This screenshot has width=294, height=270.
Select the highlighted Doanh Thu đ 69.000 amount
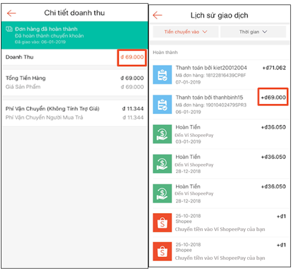(x=132, y=57)
